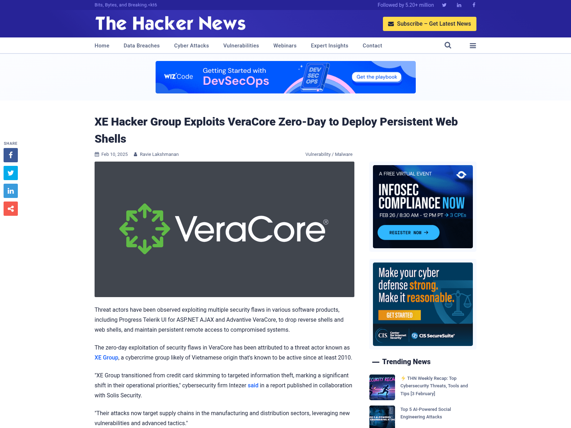The height and width of the screenshot is (428, 571).
Task: Open Vulnerabilities nav item
Action: coord(241,46)
